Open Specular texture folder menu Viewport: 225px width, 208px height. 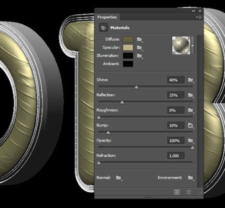pyautogui.click(x=139, y=47)
